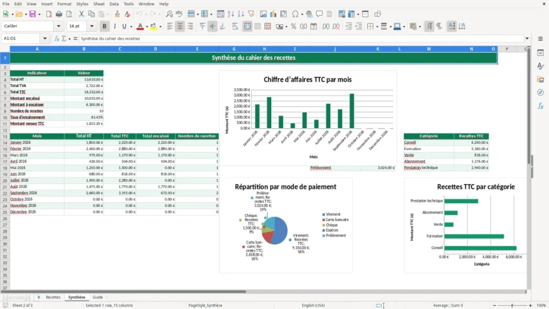549x309 pixels.
Task: Activate Clone Formatting paintbrush
Action: 117,14
